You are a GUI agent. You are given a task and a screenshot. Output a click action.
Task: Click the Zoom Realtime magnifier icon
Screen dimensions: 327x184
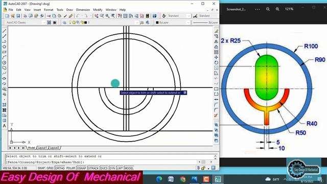point(102,16)
